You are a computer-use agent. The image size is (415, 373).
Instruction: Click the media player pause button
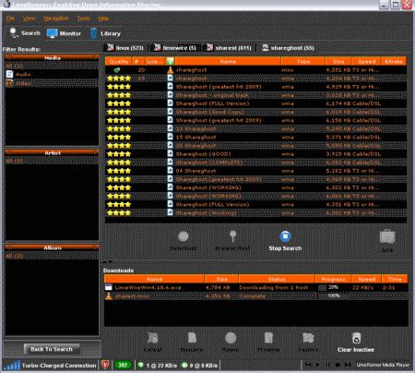328,365
